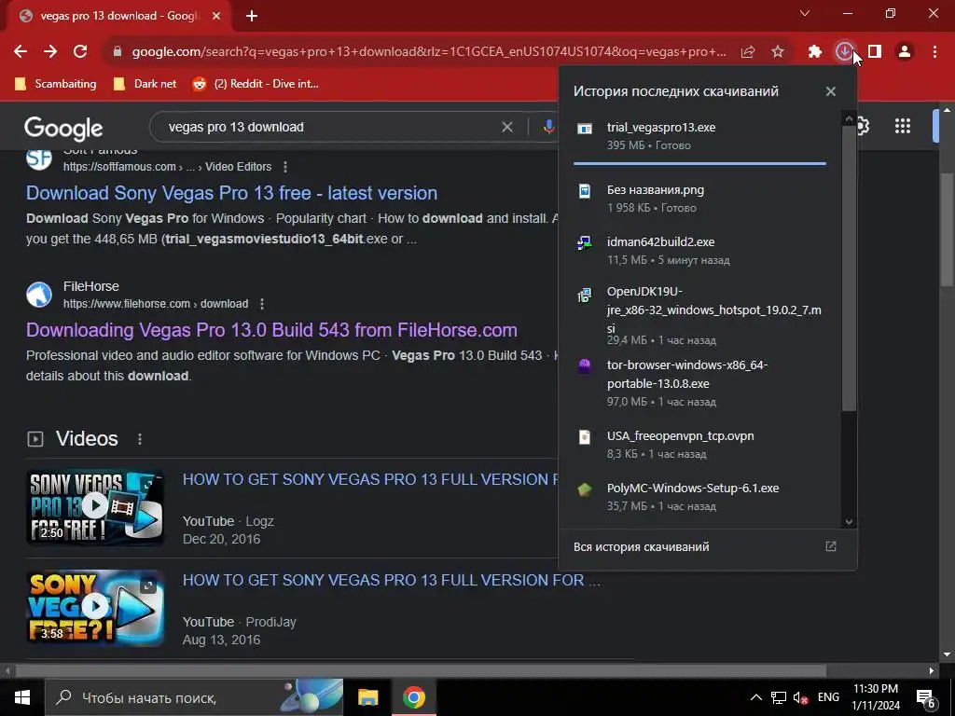Click the Google logo
The image size is (955, 716).
coord(63,129)
